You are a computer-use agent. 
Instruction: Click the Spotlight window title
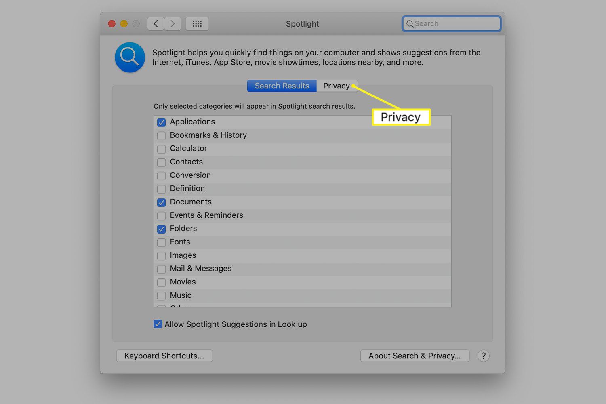pos(302,24)
